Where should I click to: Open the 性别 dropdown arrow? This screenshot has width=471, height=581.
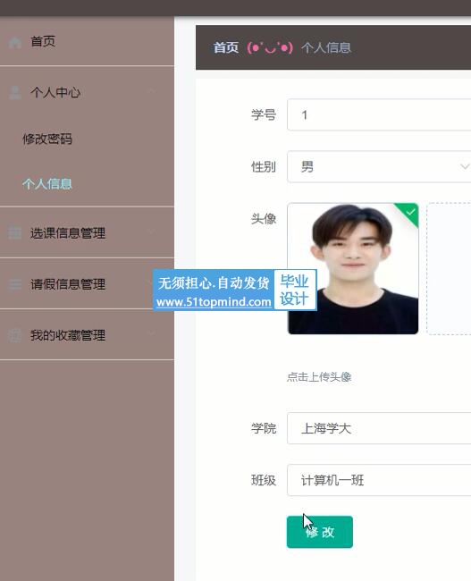tap(465, 166)
